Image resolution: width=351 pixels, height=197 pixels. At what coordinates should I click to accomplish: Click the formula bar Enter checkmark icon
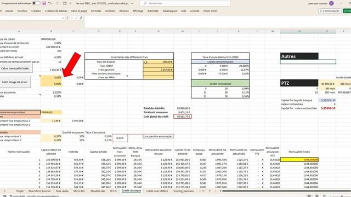76,18
